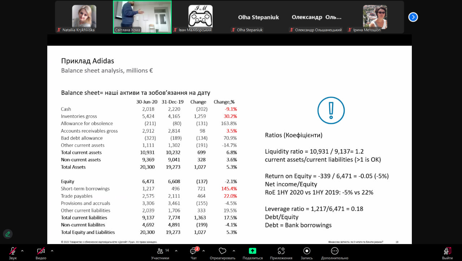Click 'Balance sheet analysis, millions €' subtitle

click(107, 71)
